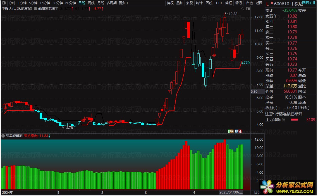Switch to 分时 intraday chart
Screen dimensions: 318x196
[12, 3]
